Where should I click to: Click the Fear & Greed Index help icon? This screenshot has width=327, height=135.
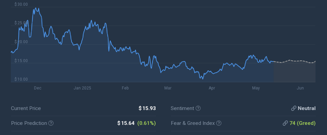click(219, 123)
